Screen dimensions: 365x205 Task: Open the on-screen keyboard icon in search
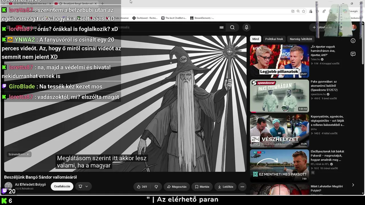click(222, 27)
